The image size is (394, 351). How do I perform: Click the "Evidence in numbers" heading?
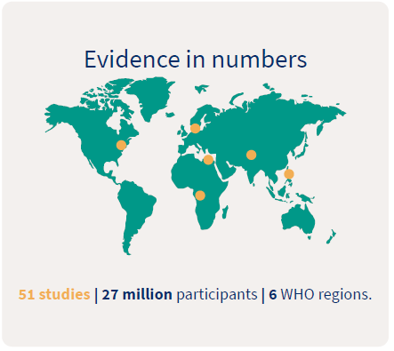coord(196,60)
